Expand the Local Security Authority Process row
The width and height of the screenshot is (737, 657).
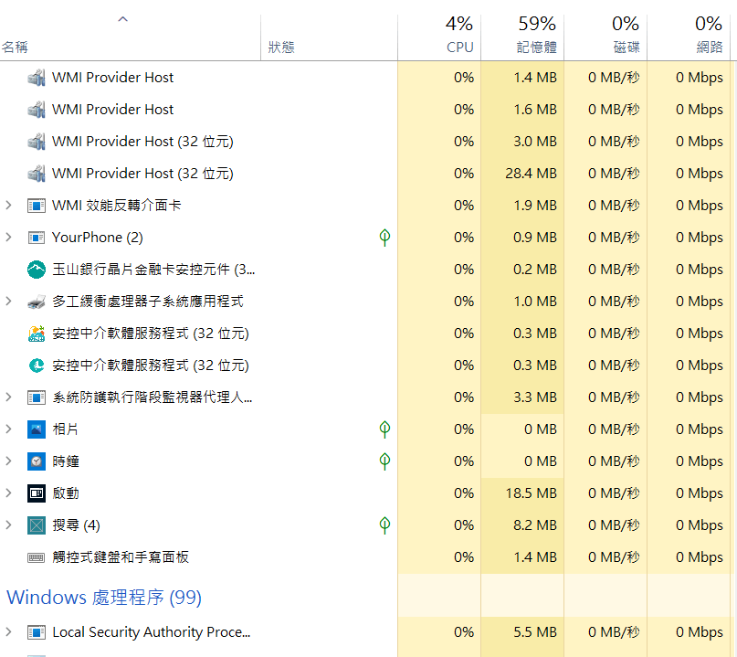[8, 632]
